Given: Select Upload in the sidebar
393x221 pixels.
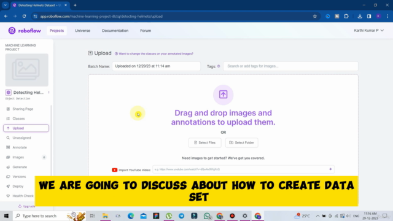Looking at the screenshot, I should tap(26, 128).
